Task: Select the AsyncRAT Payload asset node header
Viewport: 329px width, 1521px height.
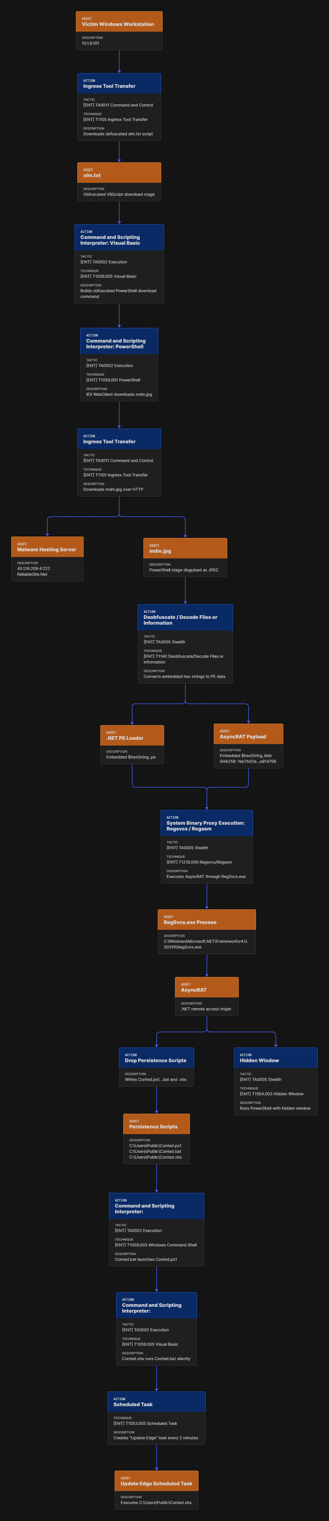Action: click(248, 734)
